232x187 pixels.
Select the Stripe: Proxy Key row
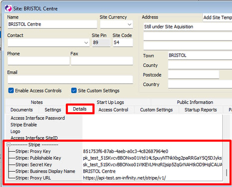pyautogui.click(x=114, y=151)
